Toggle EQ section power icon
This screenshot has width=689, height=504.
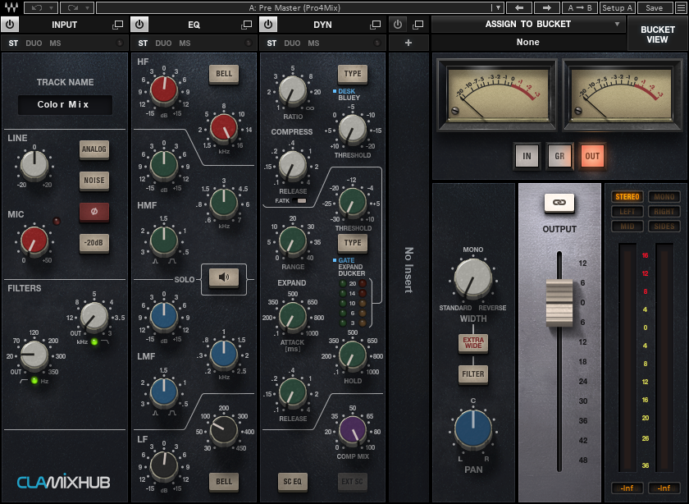[x=139, y=24]
